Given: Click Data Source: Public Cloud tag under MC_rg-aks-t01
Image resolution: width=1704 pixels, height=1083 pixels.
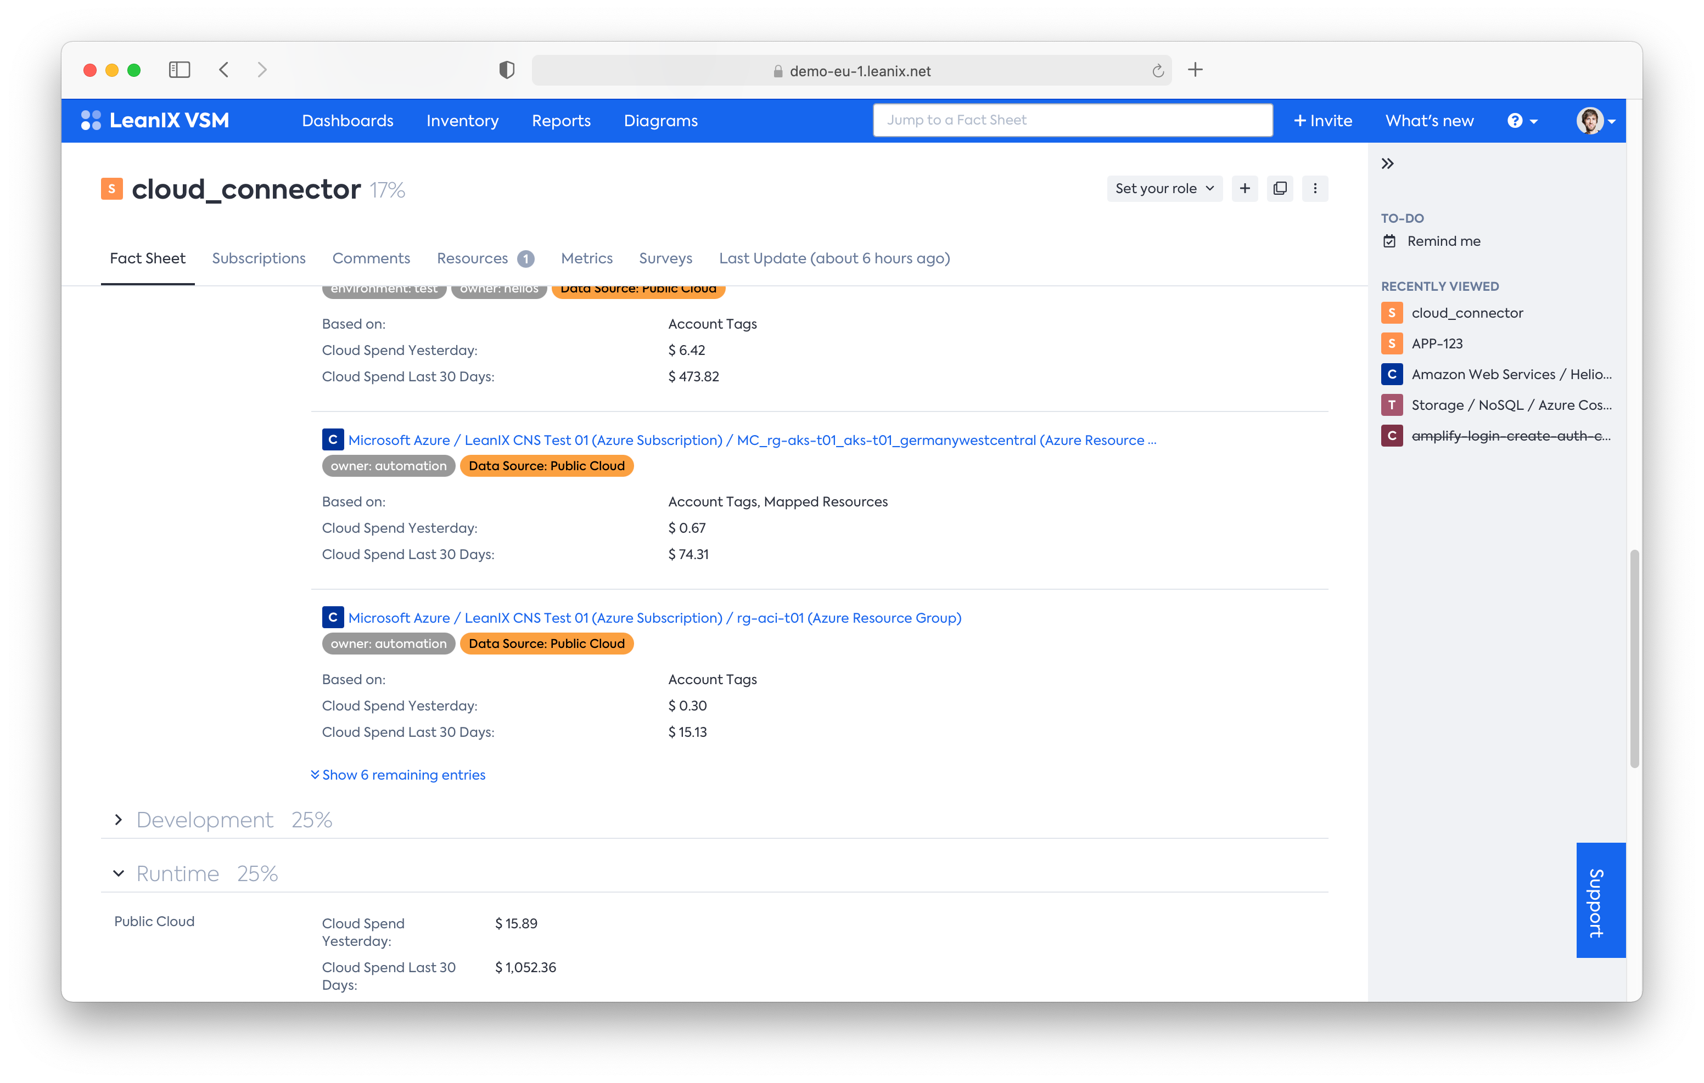Looking at the screenshot, I should [x=546, y=465].
